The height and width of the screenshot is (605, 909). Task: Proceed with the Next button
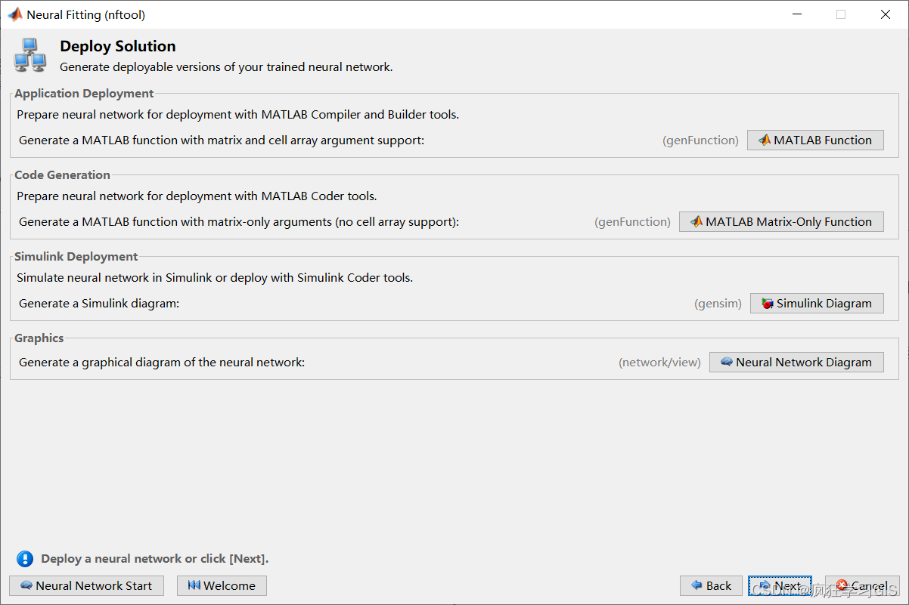pyautogui.click(x=780, y=586)
